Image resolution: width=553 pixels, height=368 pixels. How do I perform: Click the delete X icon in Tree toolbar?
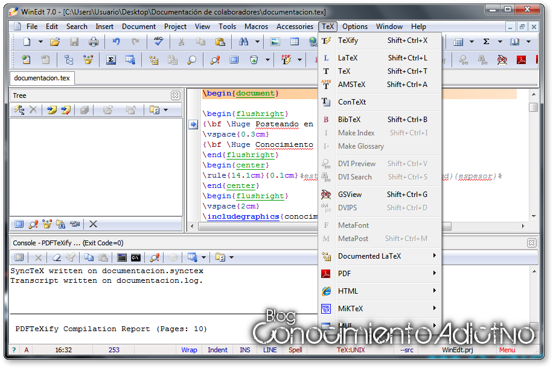coord(33,110)
